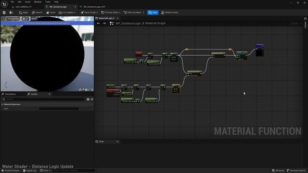The image size is (308, 173).
Task: Close the Stats panel tab
Action: click(x=117, y=141)
